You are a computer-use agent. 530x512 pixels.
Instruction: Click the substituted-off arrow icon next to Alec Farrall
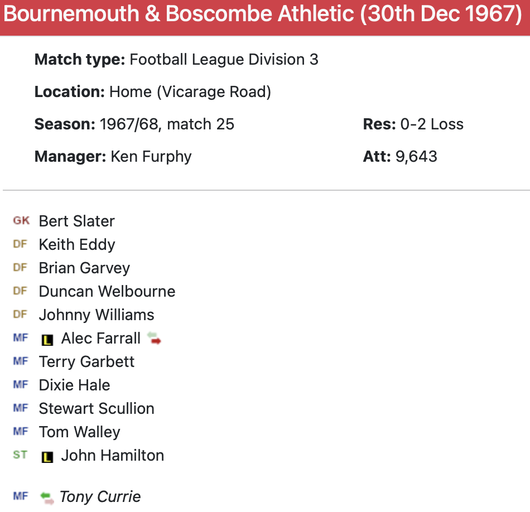pos(154,338)
